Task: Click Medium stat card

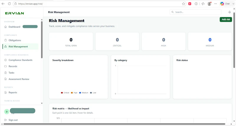Action: [x=210, y=41]
